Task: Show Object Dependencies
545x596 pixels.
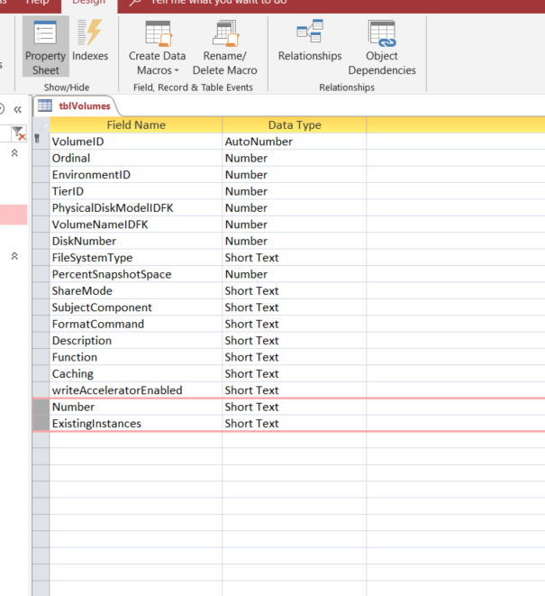Action: pyautogui.click(x=382, y=49)
